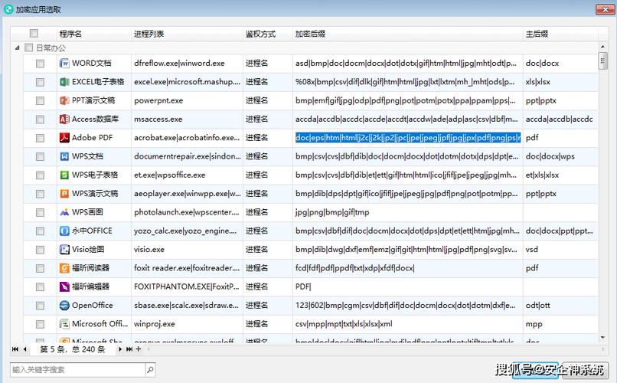
Task: Check the WPS电子表格 row checkbox
Action: tap(40, 175)
